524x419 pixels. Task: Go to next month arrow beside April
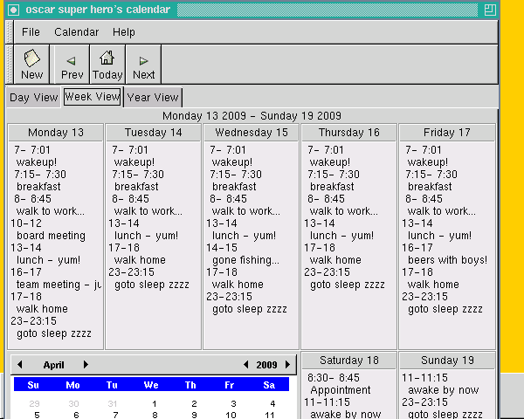pyautogui.click(x=86, y=365)
